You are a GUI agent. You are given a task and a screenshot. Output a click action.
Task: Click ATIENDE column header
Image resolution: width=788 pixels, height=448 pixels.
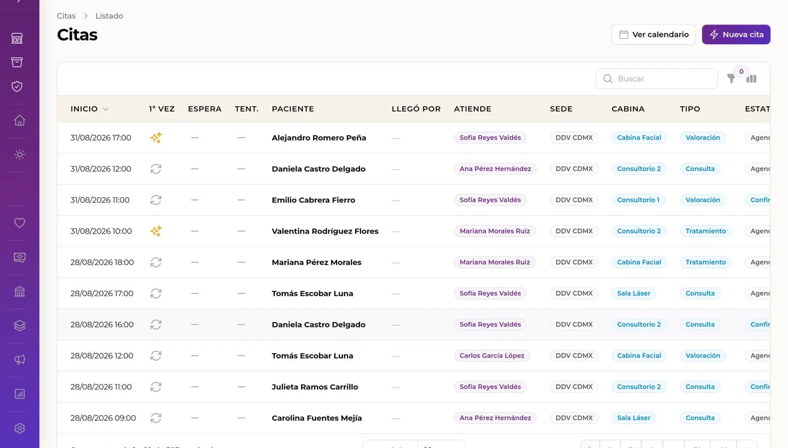click(473, 109)
